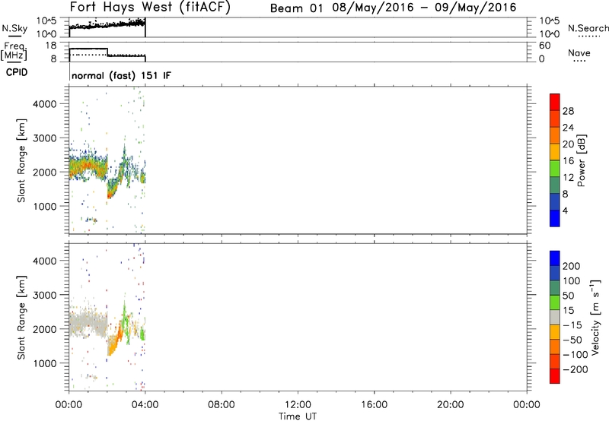Click the 'N.Search' legend label
The image size is (609, 421).
pos(588,28)
